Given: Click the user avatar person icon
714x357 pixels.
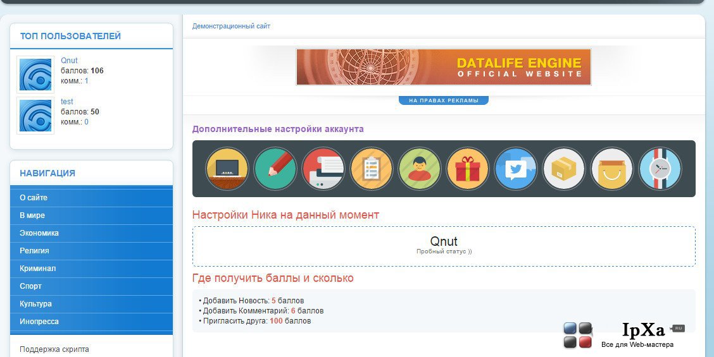Looking at the screenshot, I should (x=420, y=169).
